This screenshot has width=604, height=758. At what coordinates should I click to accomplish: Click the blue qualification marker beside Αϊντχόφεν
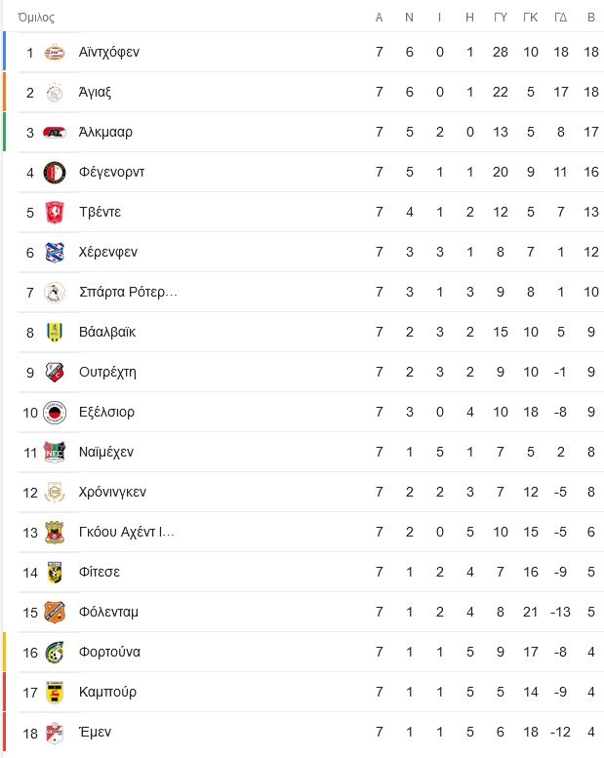[x=4, y=52]
